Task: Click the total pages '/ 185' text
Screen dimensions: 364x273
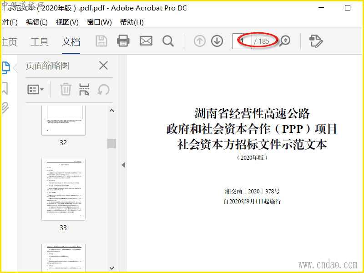Action: (261, 41)
